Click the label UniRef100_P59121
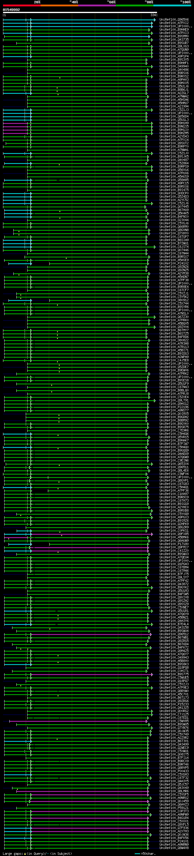The width and height of the screenshot is (194, 856). tap(174, 808)
